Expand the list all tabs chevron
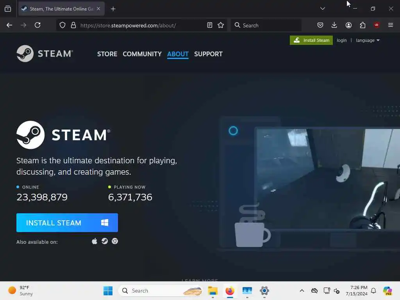This screenshot has height=300, width=400. coord(322,9)
